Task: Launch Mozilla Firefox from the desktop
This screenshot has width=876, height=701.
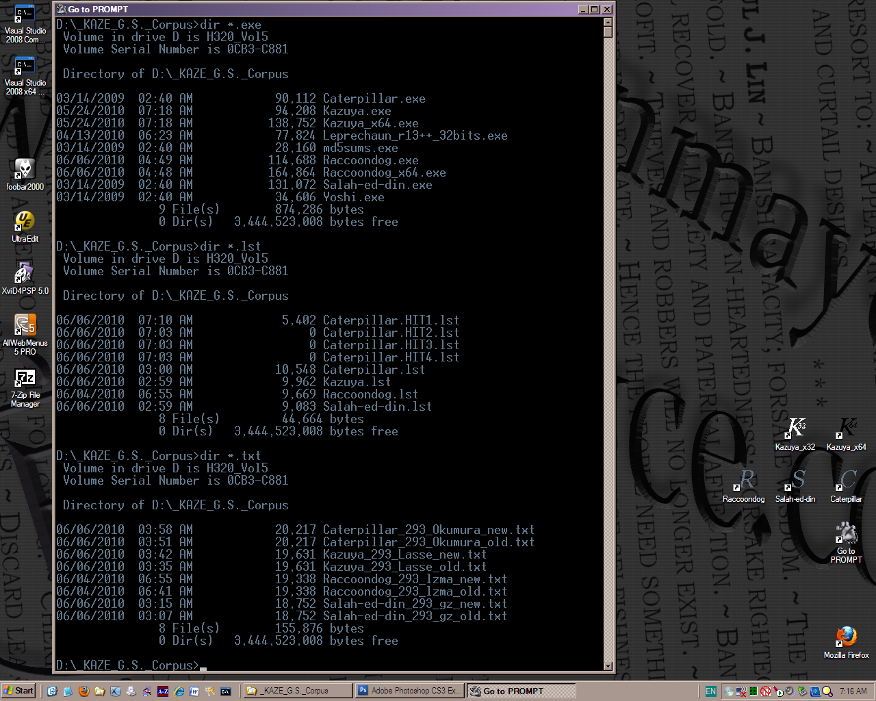Action: 847,637
